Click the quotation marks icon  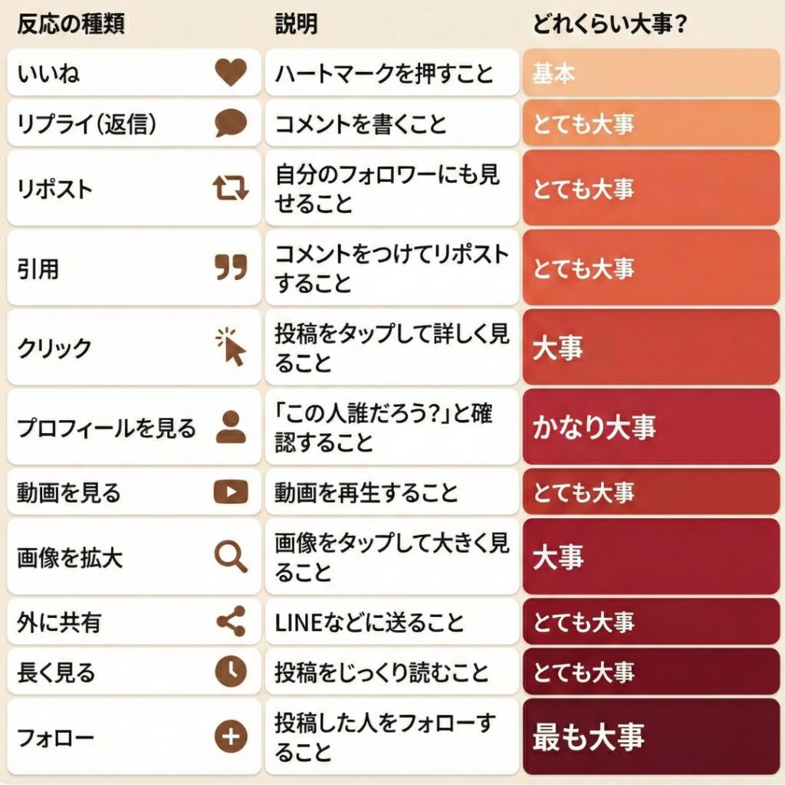pos(230,268)
